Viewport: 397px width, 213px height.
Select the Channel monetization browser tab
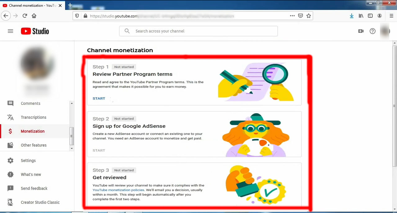[x=32, y=6]
